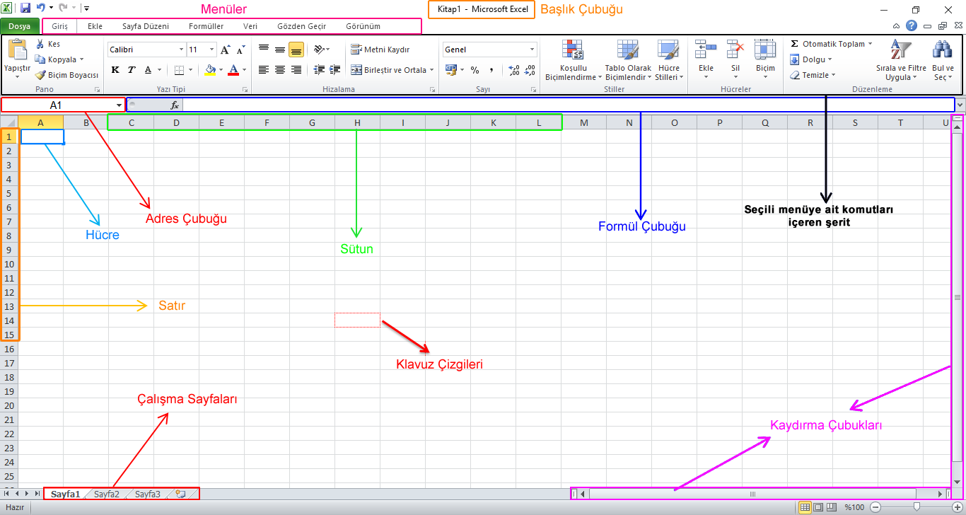Click the Bul ve Seç binoculars icon
This screenshot has height=515, width=966.
pos(942,50)
